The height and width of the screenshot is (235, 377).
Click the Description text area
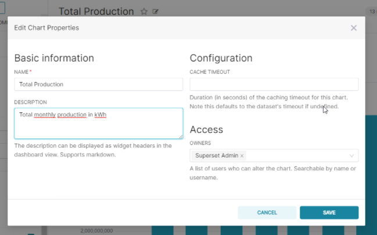tap(99, 123)
